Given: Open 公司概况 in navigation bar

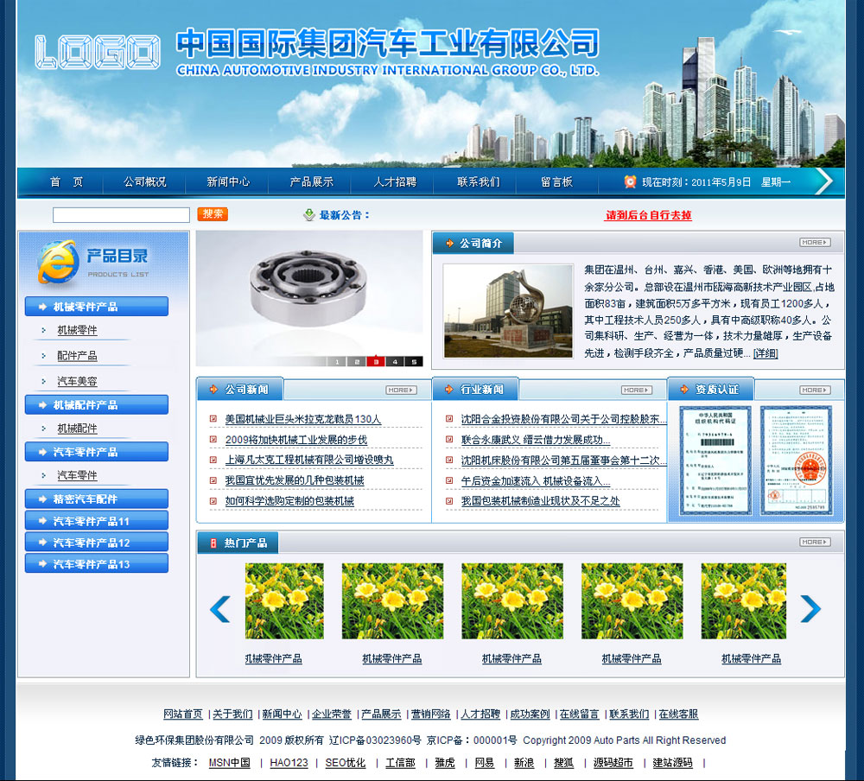Looking at the screenshot, I should 144,182.
